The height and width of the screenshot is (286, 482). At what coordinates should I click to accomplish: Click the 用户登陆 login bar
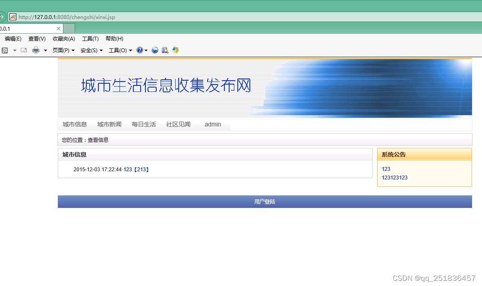265,201
